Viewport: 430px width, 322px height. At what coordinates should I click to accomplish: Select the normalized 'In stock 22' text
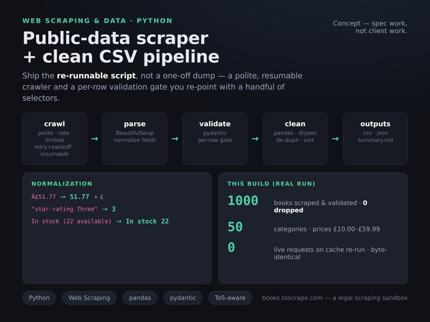(147, 221)
